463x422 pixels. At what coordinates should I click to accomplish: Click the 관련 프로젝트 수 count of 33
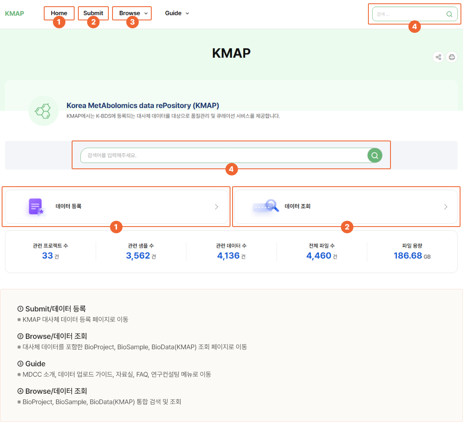(48, 256)
